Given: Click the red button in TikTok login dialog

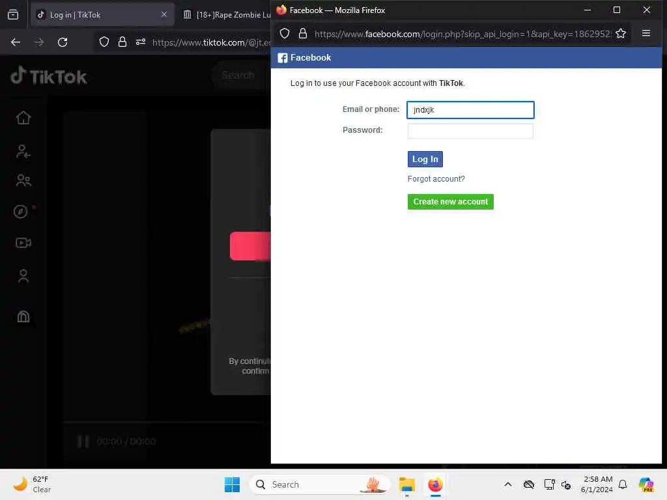Looking at the screenshot, I should (x=250, y=245).
